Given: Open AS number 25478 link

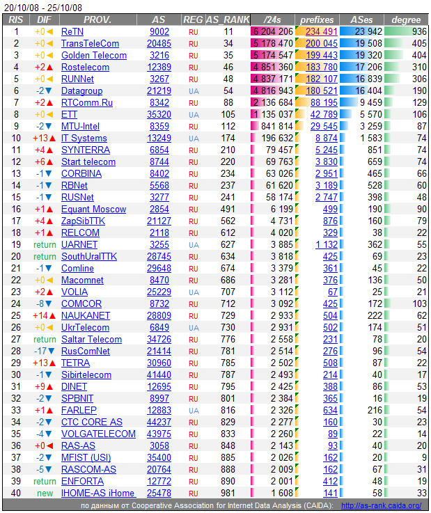Looking at the screenshot, I should tap(159, 493).
